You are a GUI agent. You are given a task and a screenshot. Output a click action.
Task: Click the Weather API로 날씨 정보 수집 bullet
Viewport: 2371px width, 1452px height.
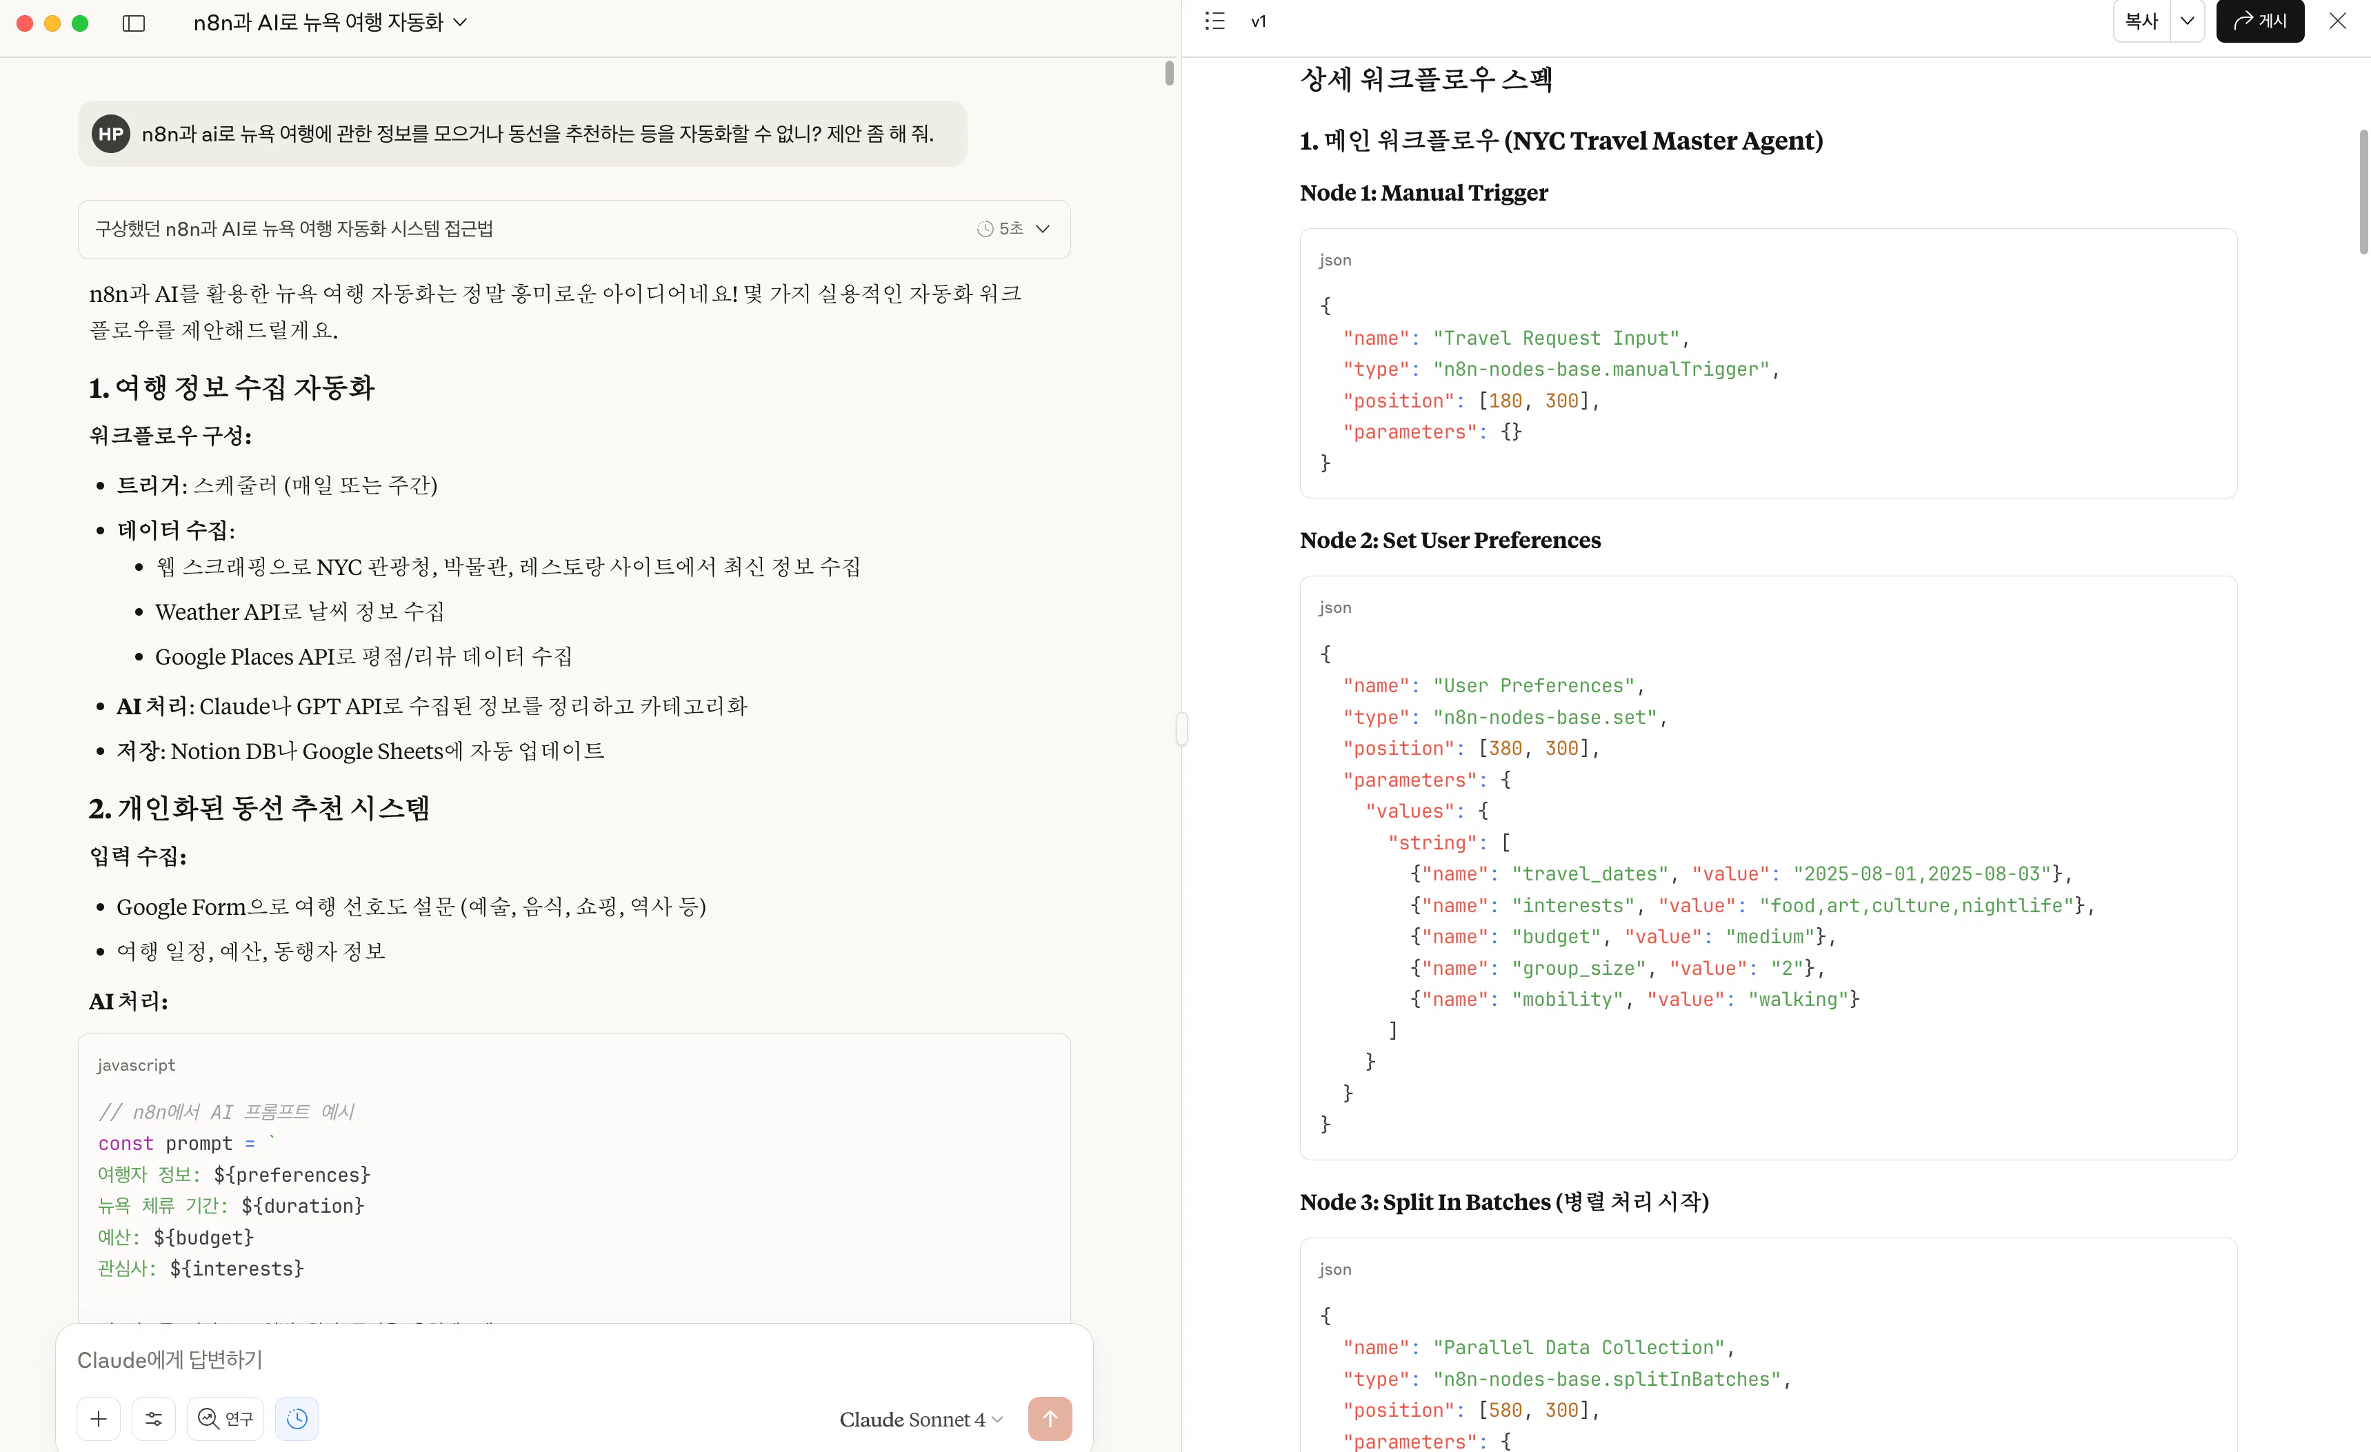tap(299, 612)
